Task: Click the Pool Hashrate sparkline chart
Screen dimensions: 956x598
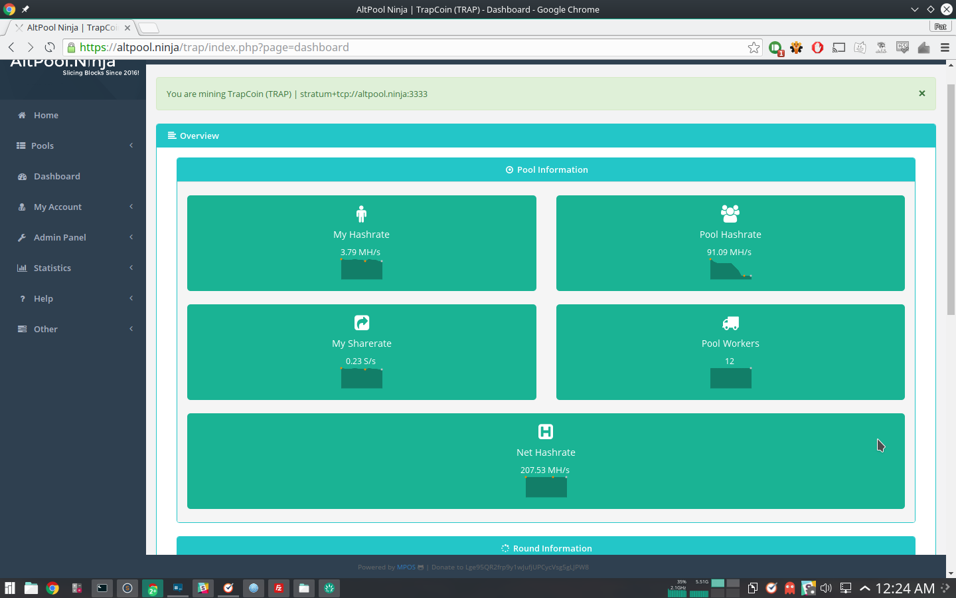Action: (x=731, y=269)
